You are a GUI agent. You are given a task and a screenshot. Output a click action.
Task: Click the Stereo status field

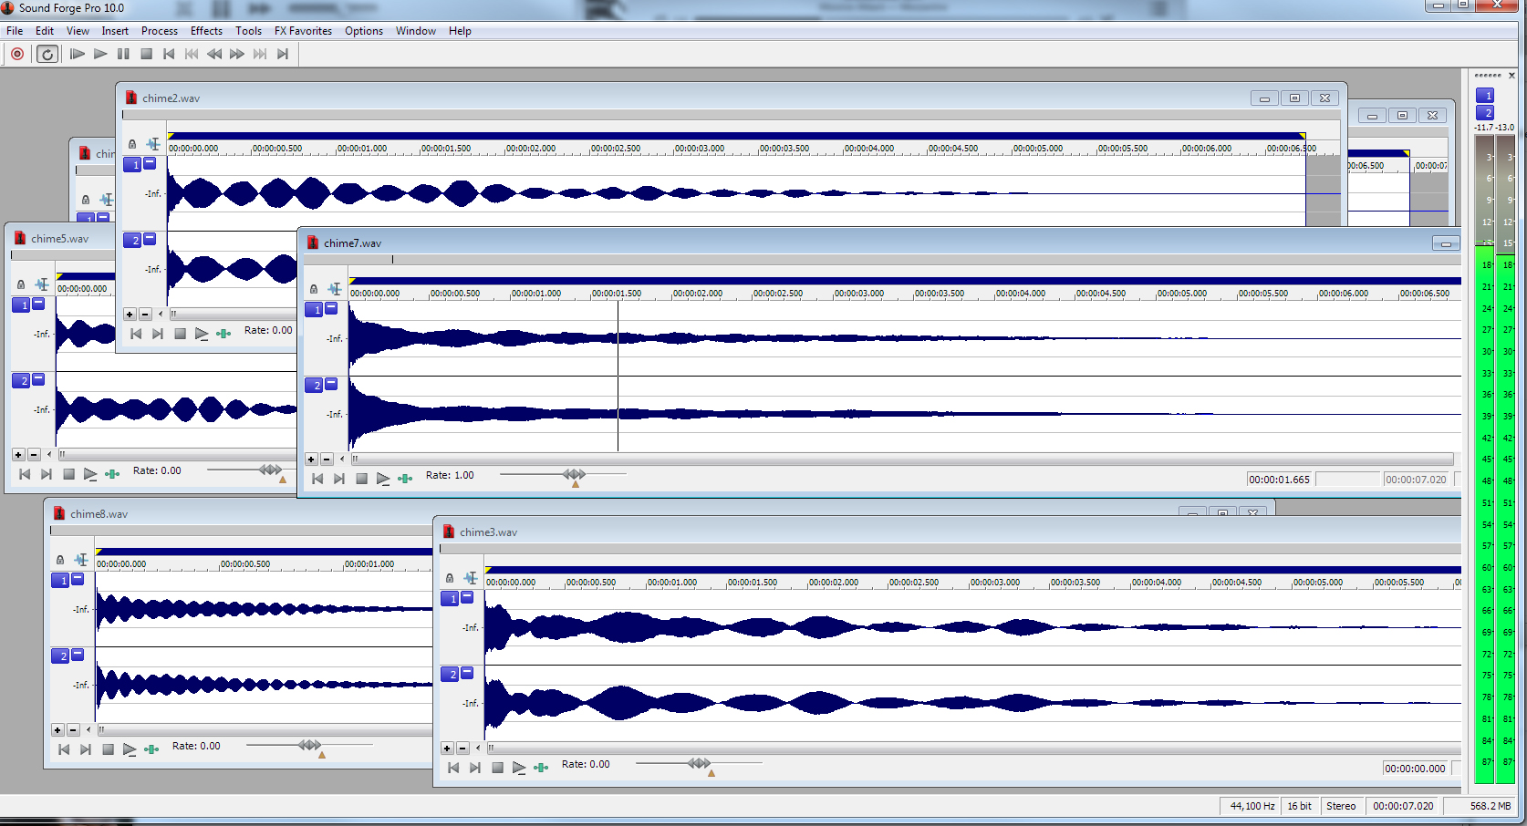coord(1341,806)
